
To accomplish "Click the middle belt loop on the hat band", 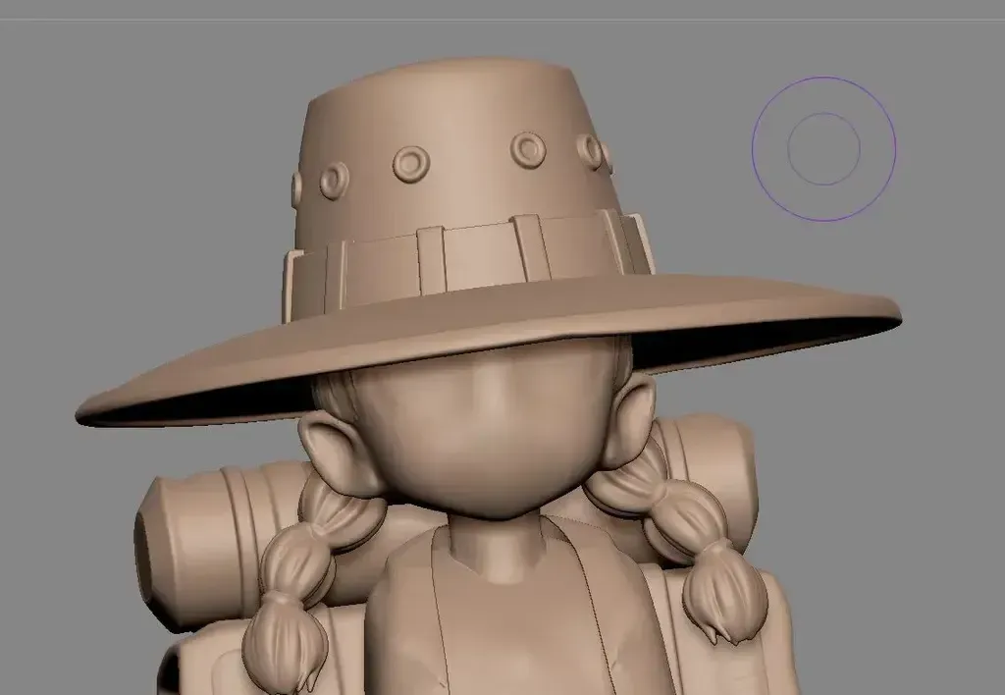I will 431,256.
